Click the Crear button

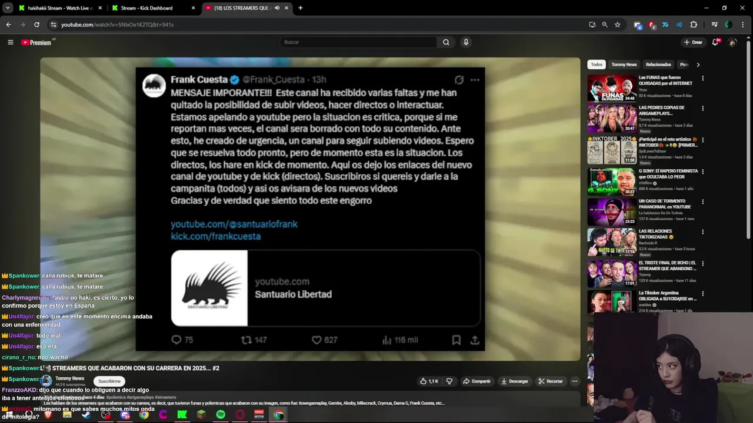coord(693,42)
